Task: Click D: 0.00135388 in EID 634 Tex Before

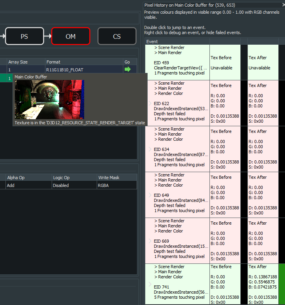Action: pos(225,162)
